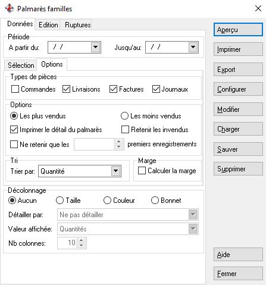The image size is (266, 285).
Task: Uncheck the Livraisons checkbox
Action: pos(66,89)
